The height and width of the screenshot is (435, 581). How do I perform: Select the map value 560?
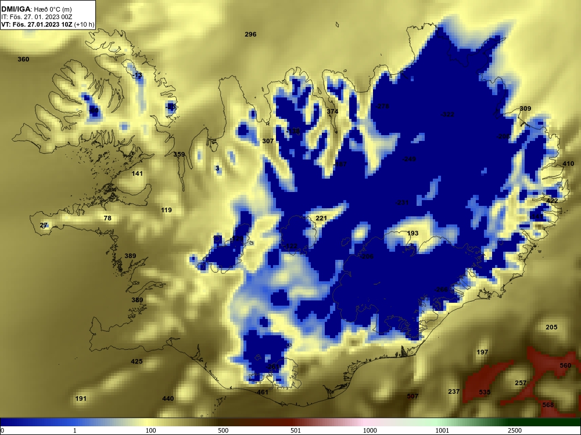pyautogui.click(x=565, y=365)
